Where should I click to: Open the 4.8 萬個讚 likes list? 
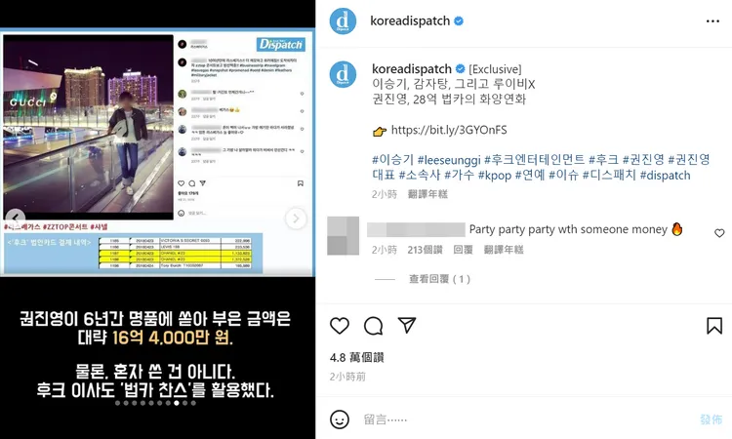click(x=356, y=357)
